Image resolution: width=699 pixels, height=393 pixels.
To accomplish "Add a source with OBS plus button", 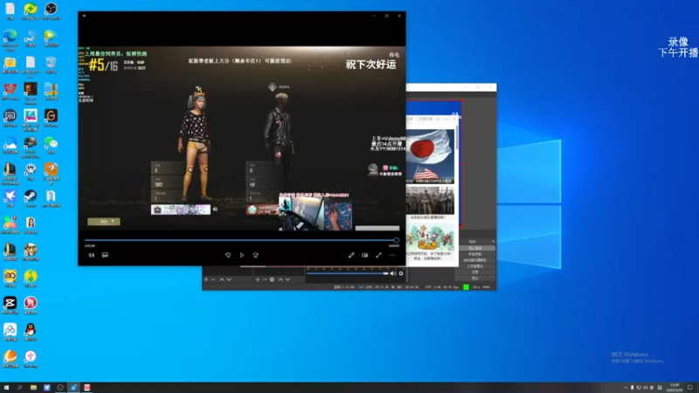I will (x=257, y=279).
